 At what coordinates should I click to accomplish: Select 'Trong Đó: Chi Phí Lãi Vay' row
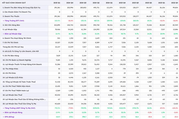coord(13,47)
